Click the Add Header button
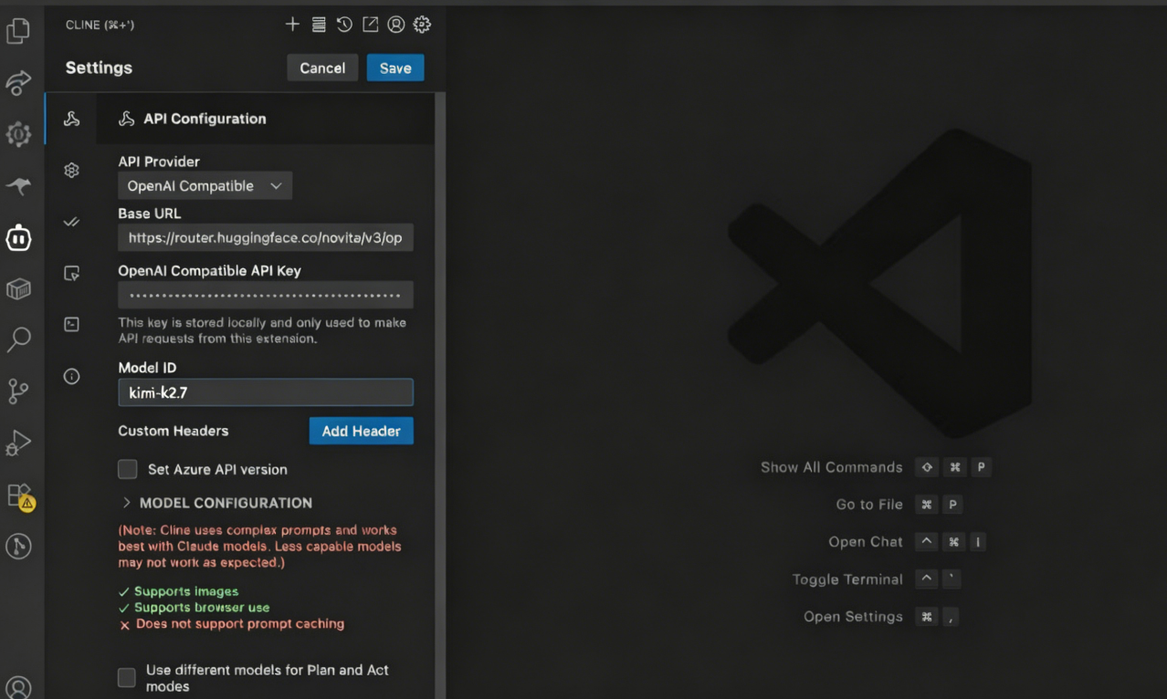Screen dimensions: 1167x699 362,431
